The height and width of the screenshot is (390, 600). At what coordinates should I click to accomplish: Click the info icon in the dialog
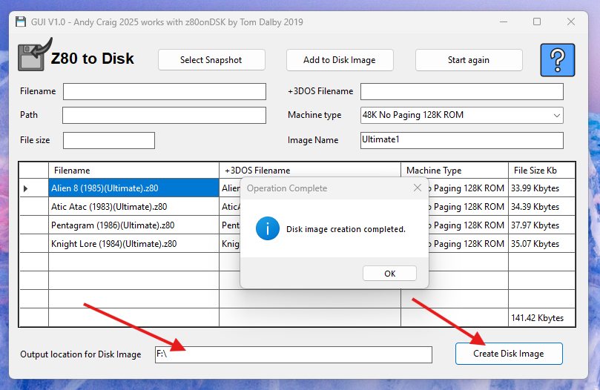pyautogui.click(x=267, y=228)
